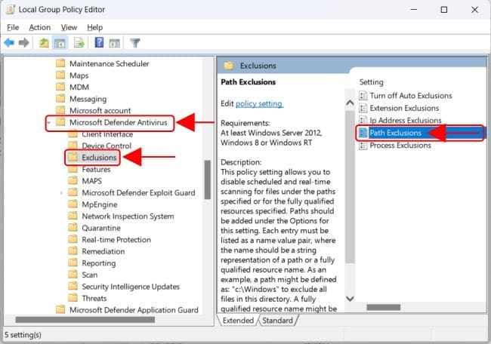Toggle the Show/Hide Console Tree icon
491x344 pixels.
pos(60,42)
